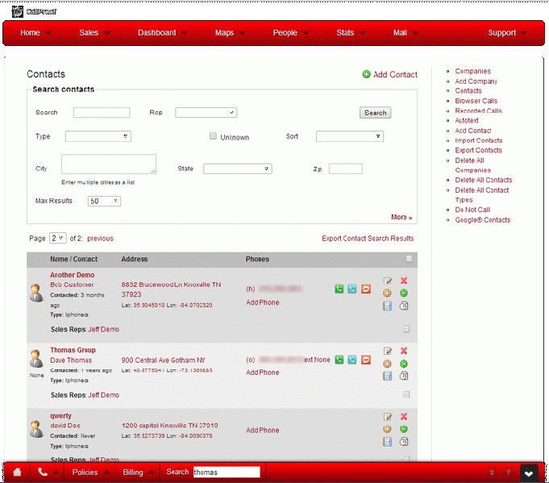Tick the checkbox for Thomas Group row
The image size is (549, 483).
click(x=406, y=394)
